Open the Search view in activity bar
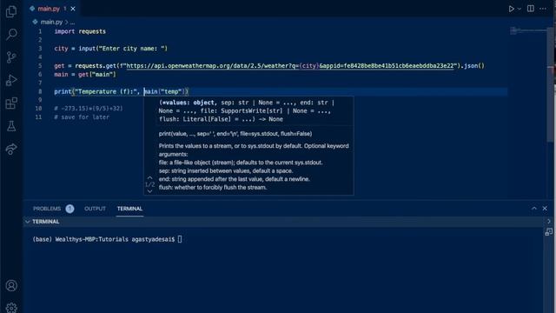Image resolution: width=556 pixels, height=313 pixels. pos(11,34)
